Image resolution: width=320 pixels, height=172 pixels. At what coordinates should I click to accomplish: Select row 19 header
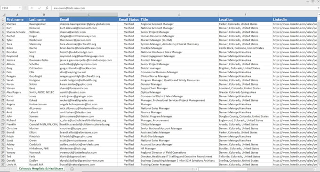(x=3, y=92)
